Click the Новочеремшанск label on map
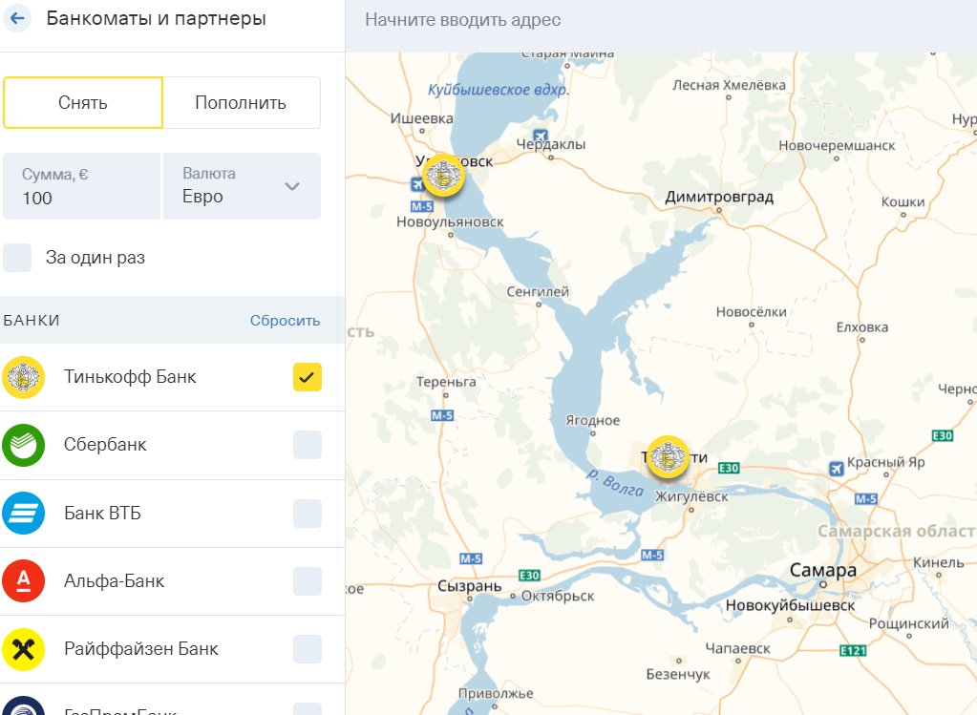Image resolution: width=977 pixels, height=715 pixels. coord(837,145)
